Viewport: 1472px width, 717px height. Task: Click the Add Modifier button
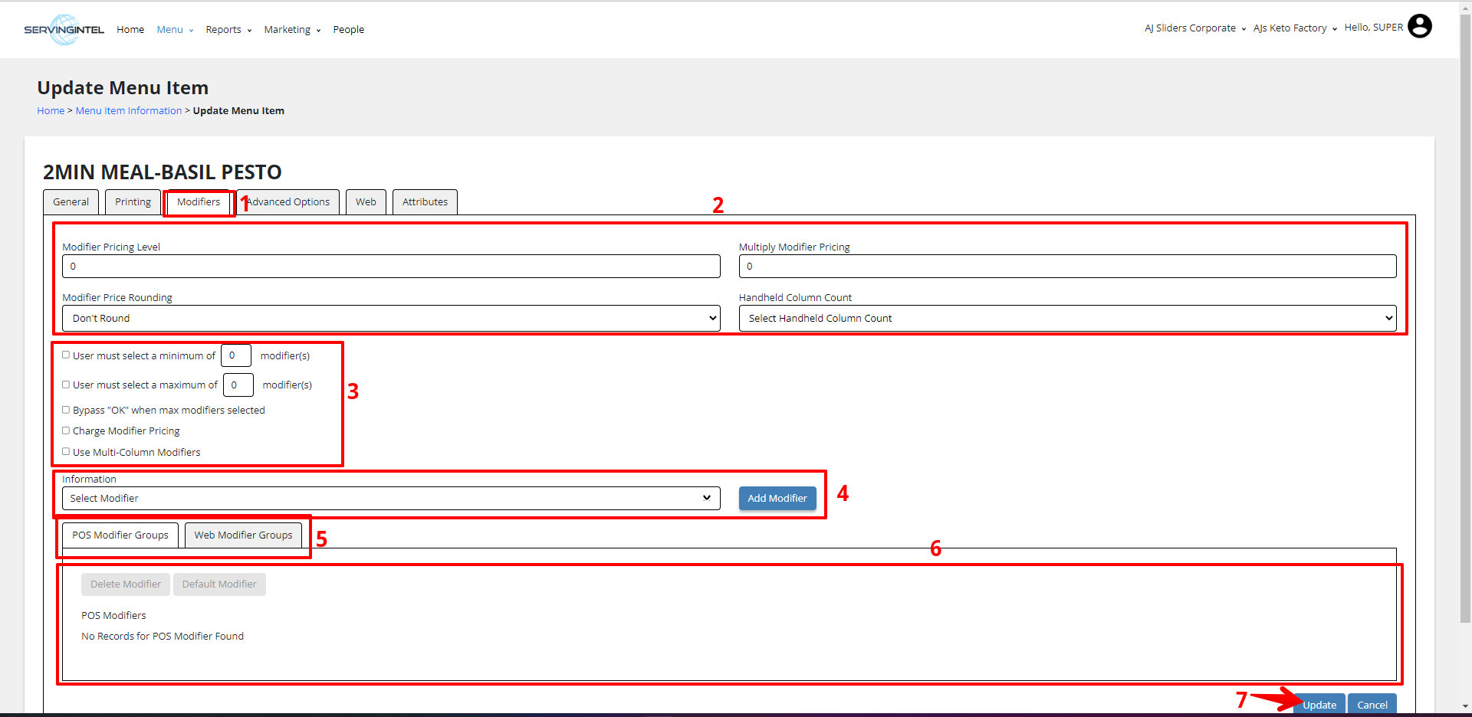point(777,499)
